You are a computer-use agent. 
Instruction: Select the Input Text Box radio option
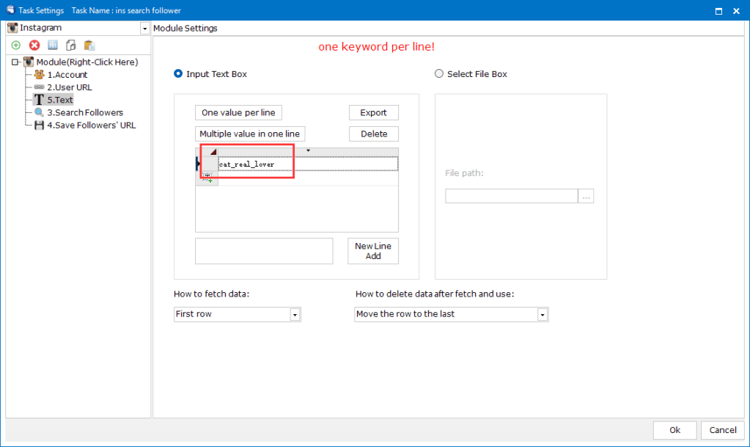[178, 74]
